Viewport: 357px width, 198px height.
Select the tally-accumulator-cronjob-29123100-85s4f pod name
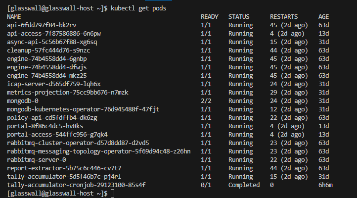(76, 185)
